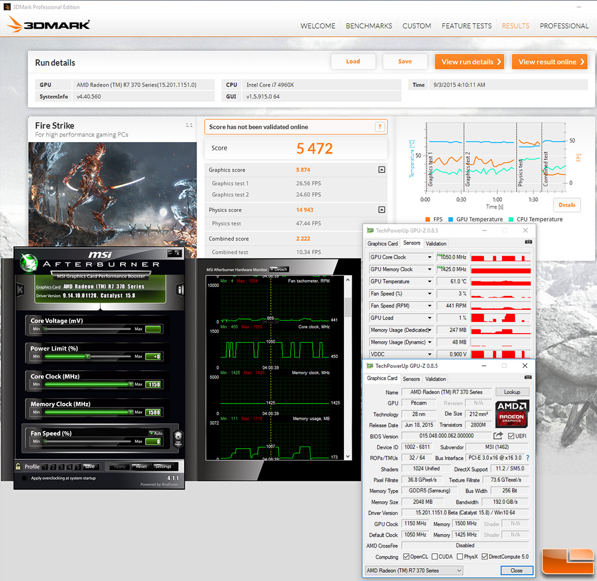Click the Core Clock value field 1150
This screenshot has width=597, height=581.
154,384
